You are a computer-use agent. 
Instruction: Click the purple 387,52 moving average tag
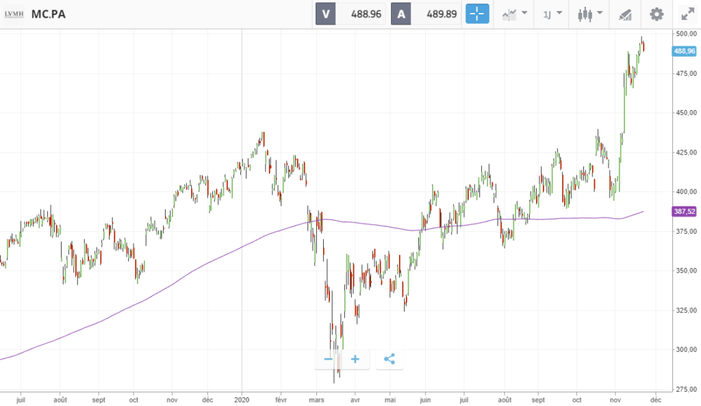pos(685,211)
